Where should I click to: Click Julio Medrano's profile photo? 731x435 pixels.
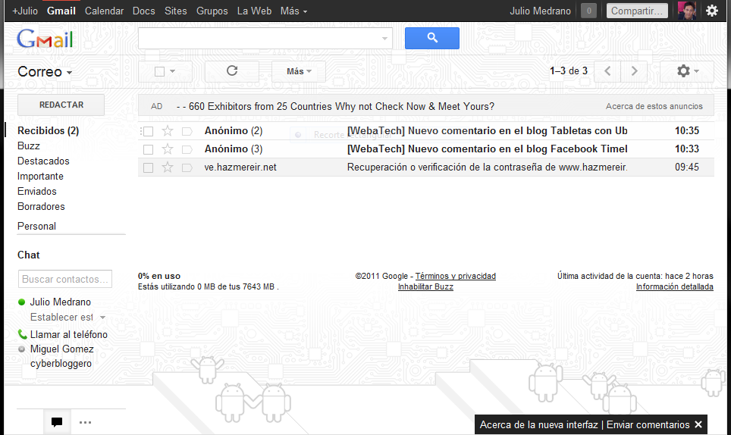687,11
